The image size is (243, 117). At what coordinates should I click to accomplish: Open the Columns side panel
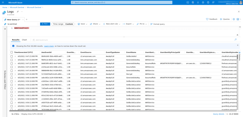240,56
